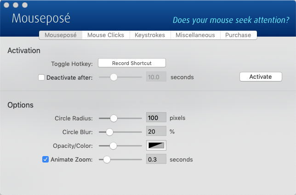
Task: Select the Mouseposé tab
Action: pos(61,35)
